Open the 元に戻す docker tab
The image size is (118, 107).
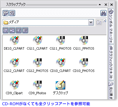(111, 90)
